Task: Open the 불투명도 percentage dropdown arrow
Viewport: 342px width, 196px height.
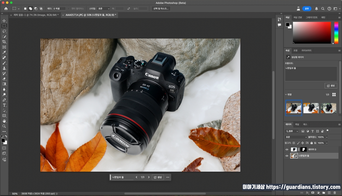Action: [x=327, y=137]
